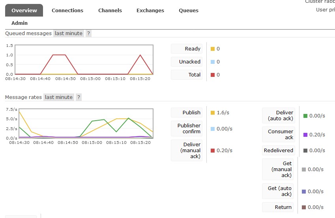Image resolution: width=335 pixels, height=218 pixels.
Task: Click the dark gray Redelivered swatch
Action: coord(305,151)
